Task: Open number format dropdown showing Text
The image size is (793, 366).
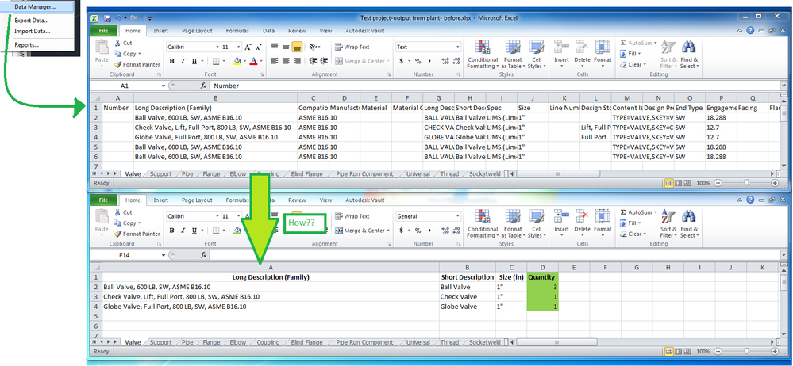Action: click(x=429, y=47)
